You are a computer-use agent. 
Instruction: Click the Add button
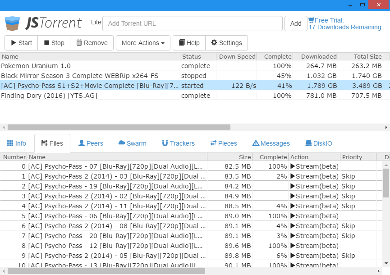(296, 23)
